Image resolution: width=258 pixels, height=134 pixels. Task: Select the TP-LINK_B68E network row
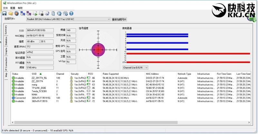pos(131,88)
